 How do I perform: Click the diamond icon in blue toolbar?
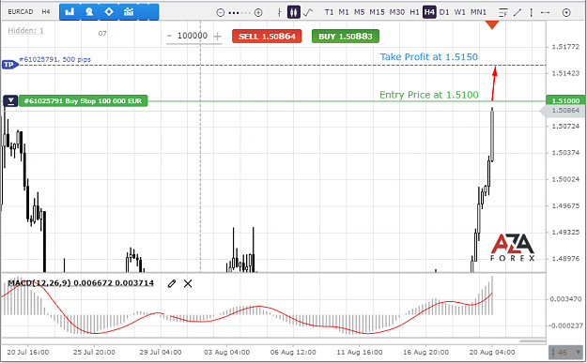click(x=109, y=12)
